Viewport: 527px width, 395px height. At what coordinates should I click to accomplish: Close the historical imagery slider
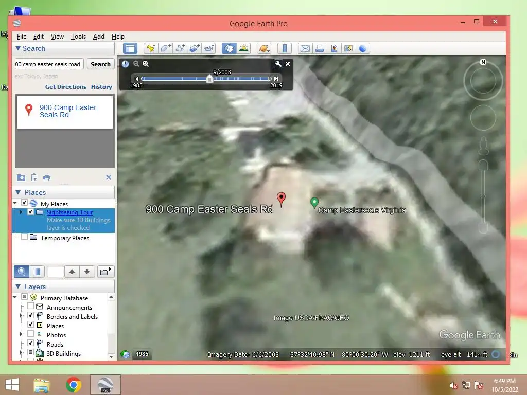pos(288,64)
